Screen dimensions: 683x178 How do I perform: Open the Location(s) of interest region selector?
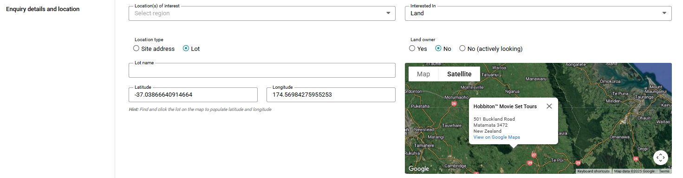pos(262,13)
